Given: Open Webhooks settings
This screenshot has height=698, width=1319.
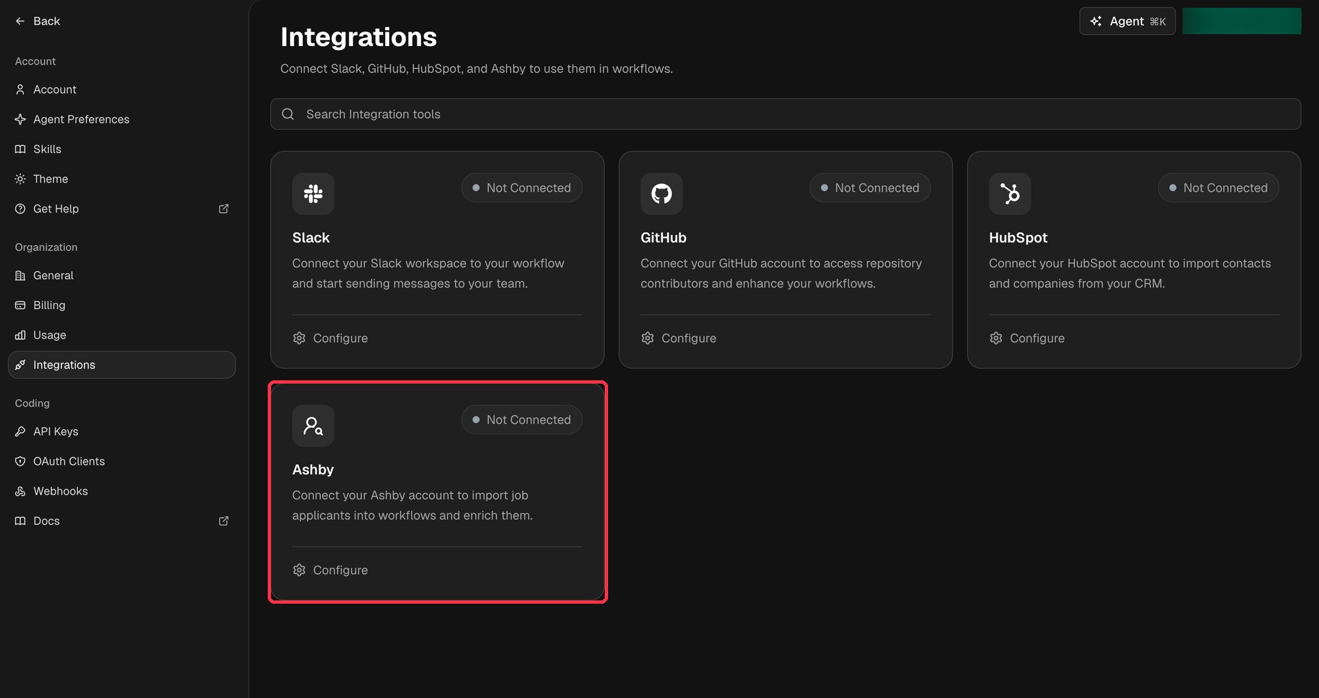Looking at the screenshot, I should tap(122, 491).
